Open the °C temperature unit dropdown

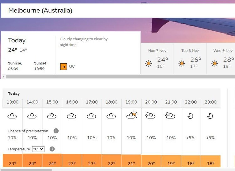point(38,149)
